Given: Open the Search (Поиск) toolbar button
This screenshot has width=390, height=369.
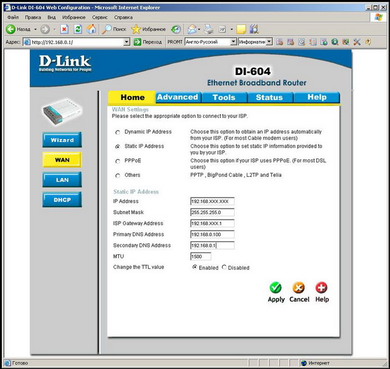Looking at the screenshot, I should [x=115, y=29].
